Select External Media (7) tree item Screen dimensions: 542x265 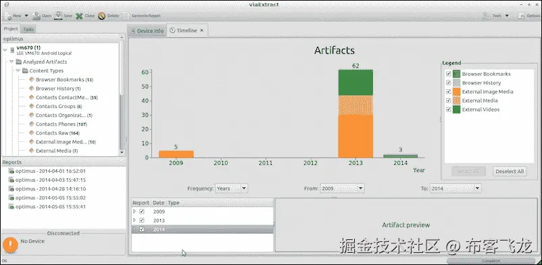tap(53, 151)
